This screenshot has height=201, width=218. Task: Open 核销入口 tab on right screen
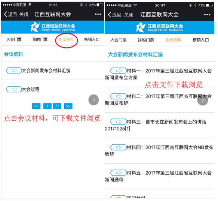[201, 40]
